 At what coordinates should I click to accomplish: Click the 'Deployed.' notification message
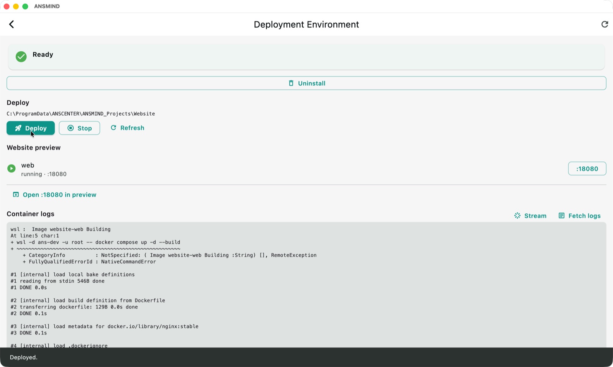24,357
